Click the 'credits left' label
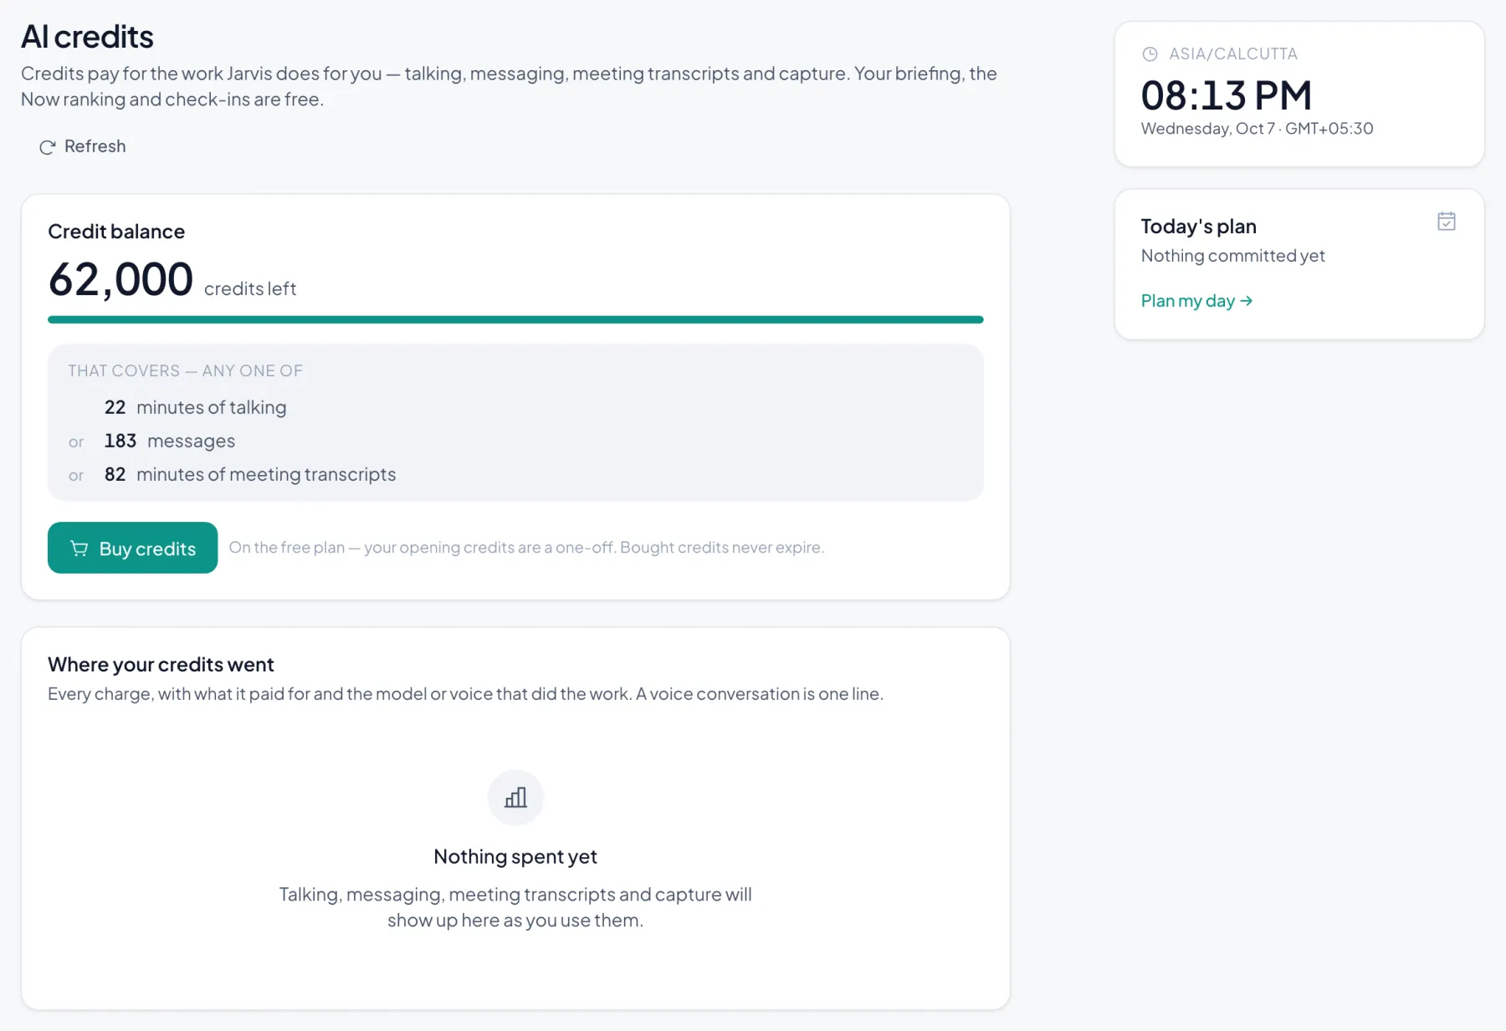 coord(250,288)
